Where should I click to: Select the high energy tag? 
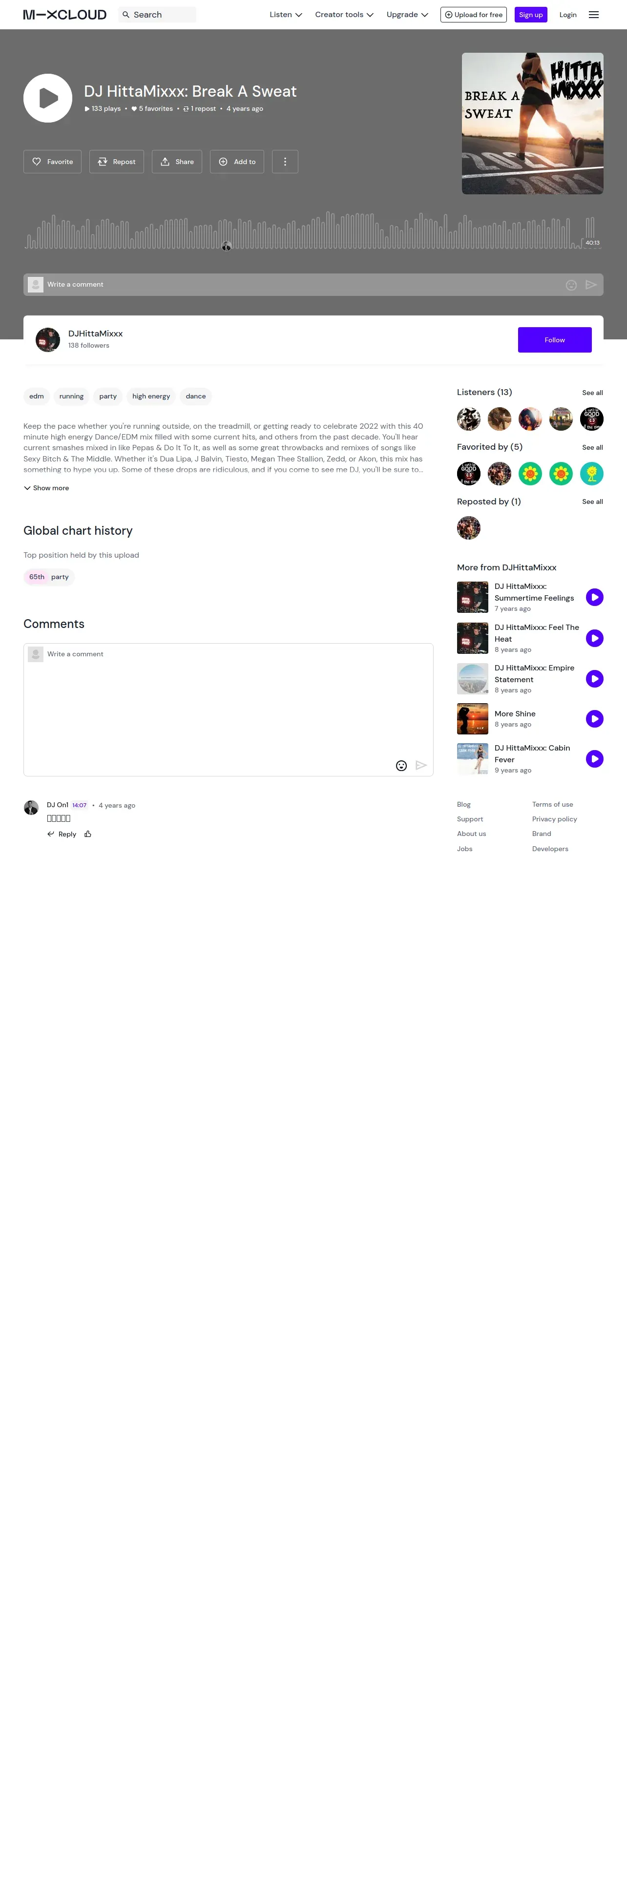(151, 397)
